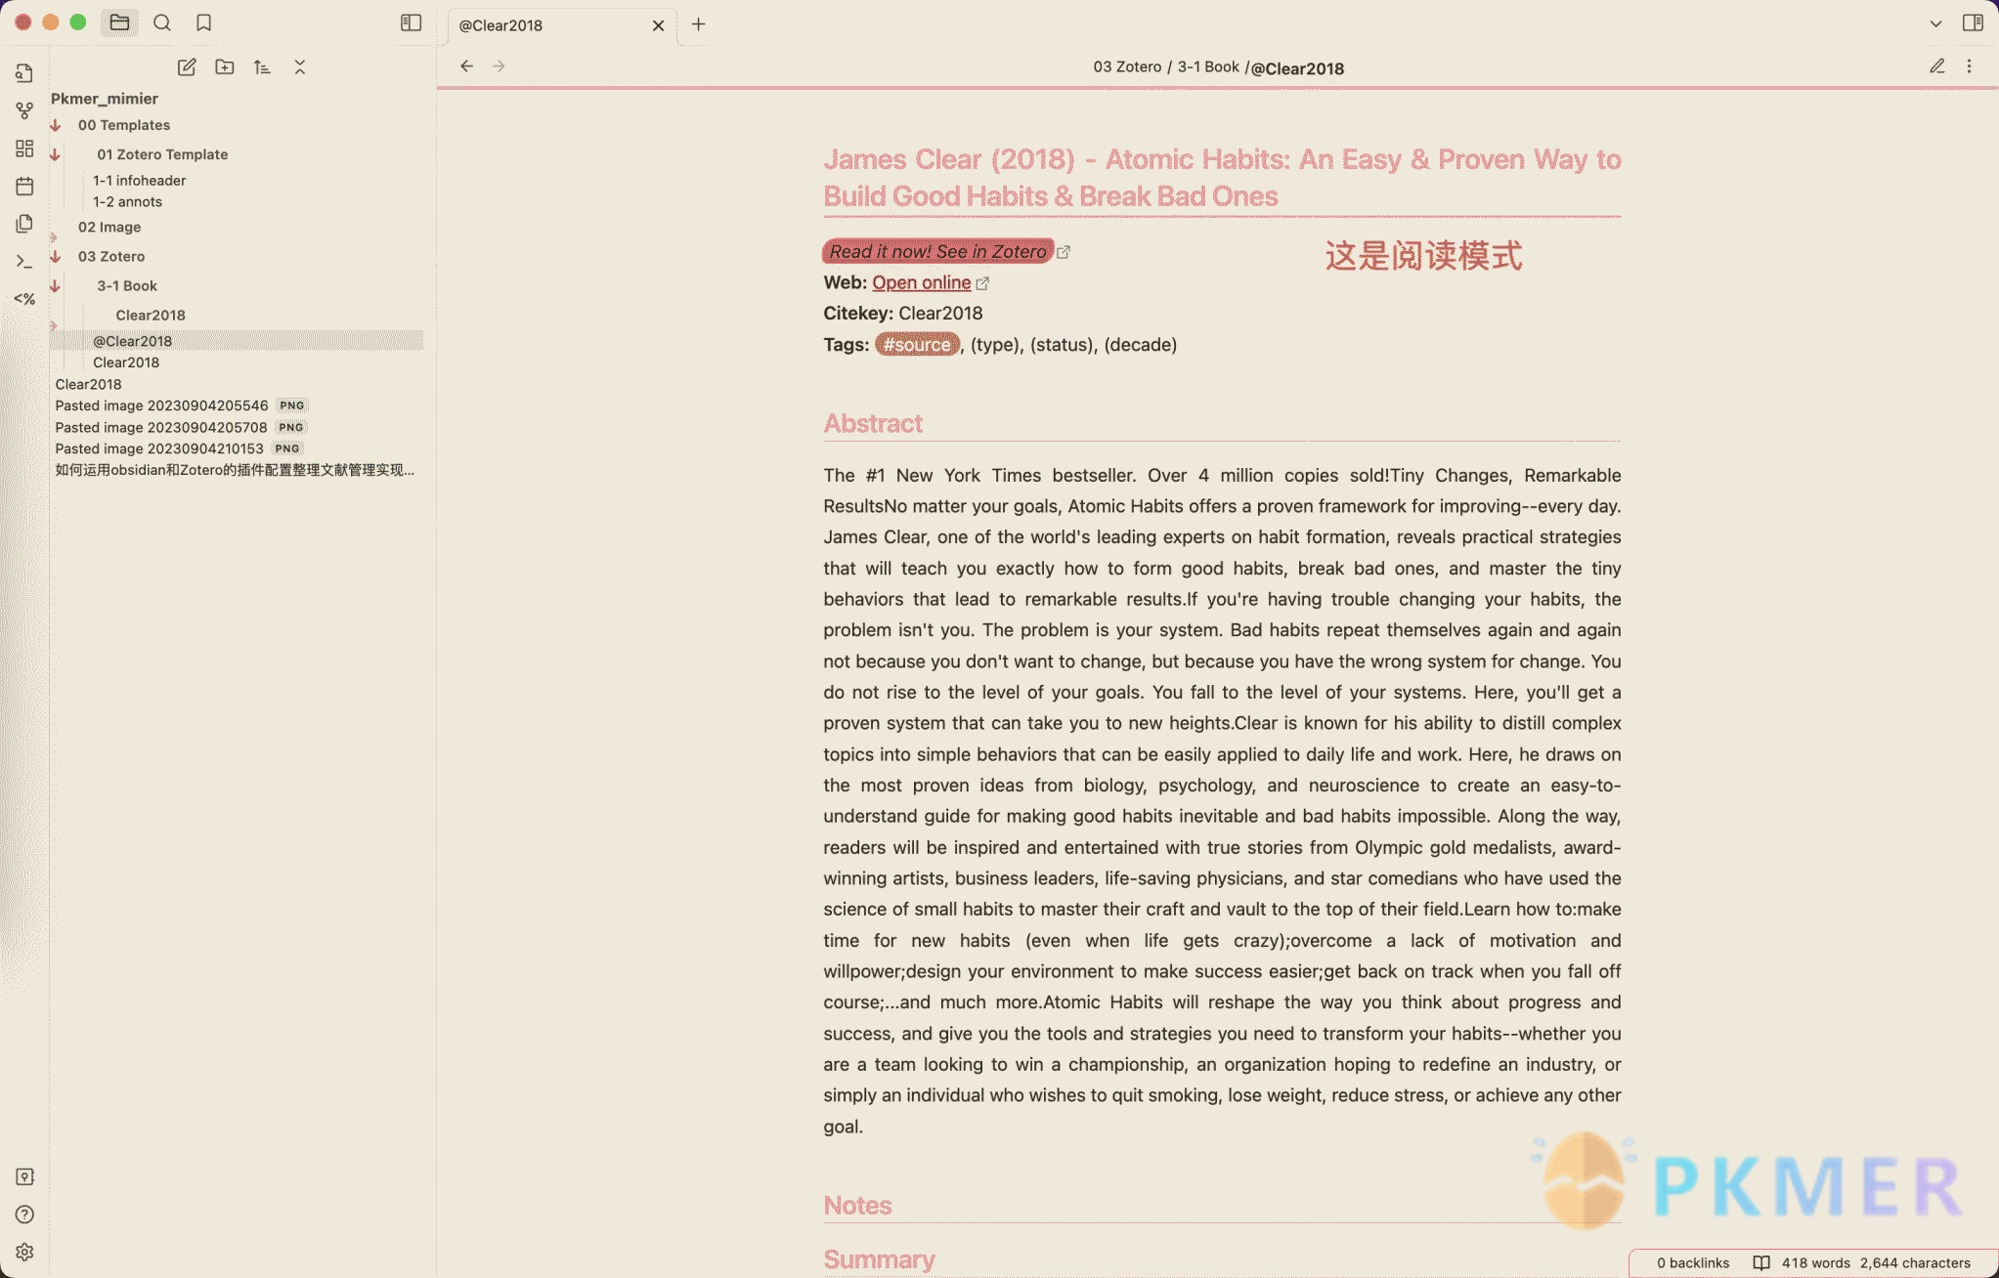
Task: Collapse the 00 Templates folder arrow
Action: 56,125
